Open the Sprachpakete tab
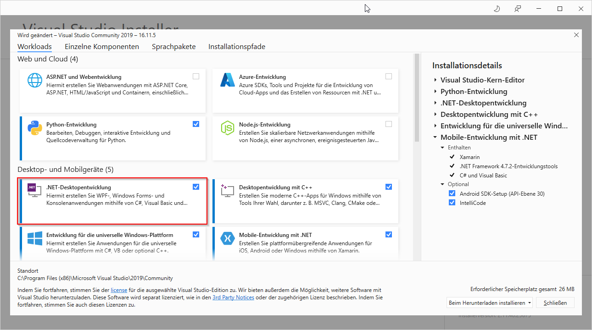Screen dimensions: 592x330 point(173,46)
